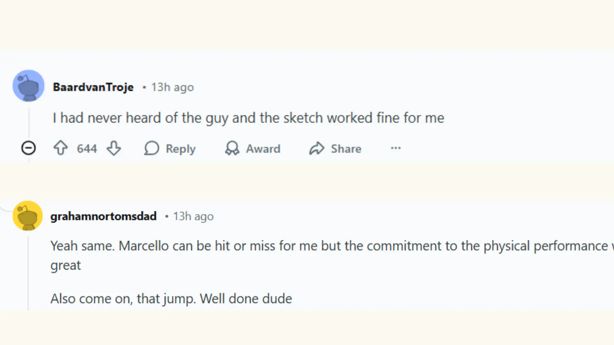Click the 644 vote count
The width and height of the screenshot is (614, 345).
coord(87,148)
